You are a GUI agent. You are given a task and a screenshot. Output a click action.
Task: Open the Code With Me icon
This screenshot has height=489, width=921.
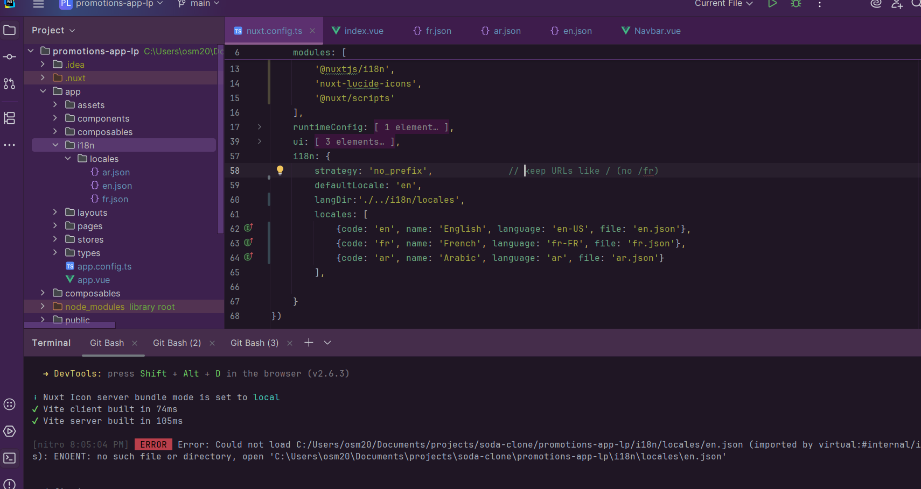click(x=897, y=4)
